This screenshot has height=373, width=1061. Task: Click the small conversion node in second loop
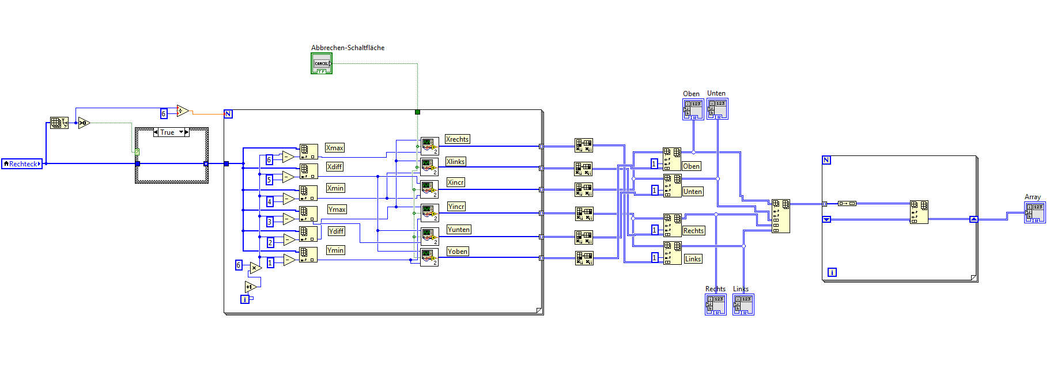coord(847,203)
